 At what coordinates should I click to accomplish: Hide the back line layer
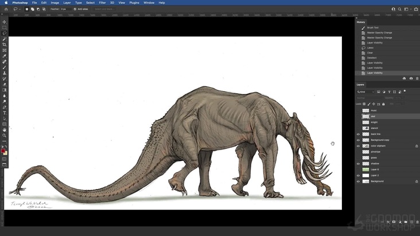[358, 134]
